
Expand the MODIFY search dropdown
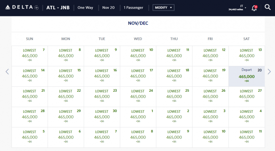click(163, 7)
